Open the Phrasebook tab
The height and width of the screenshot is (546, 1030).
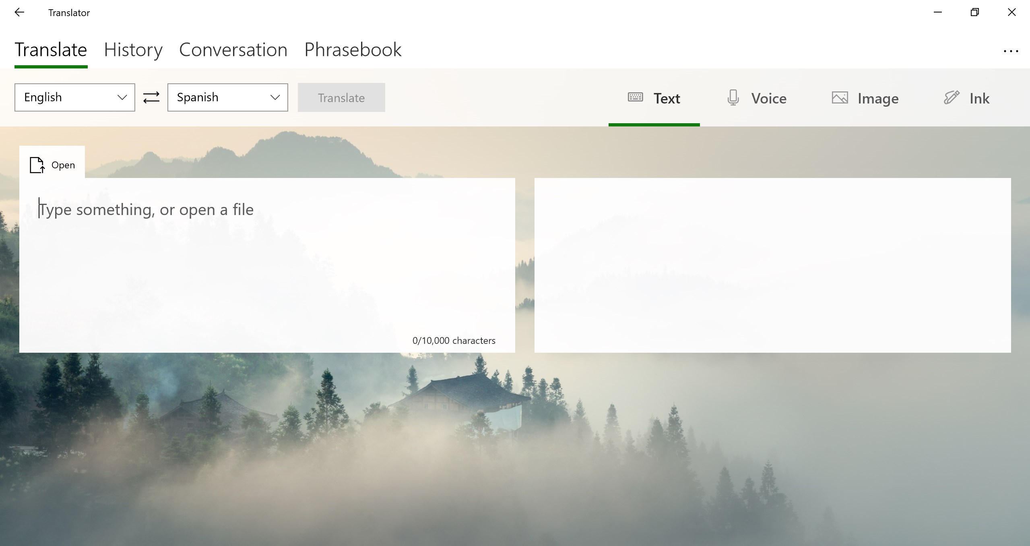(353, 50)
